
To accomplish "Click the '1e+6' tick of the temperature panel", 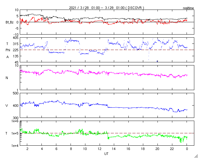I will [15, 121].
